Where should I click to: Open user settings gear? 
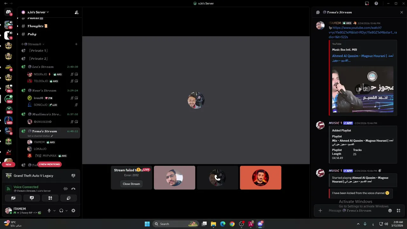(73, 211)
